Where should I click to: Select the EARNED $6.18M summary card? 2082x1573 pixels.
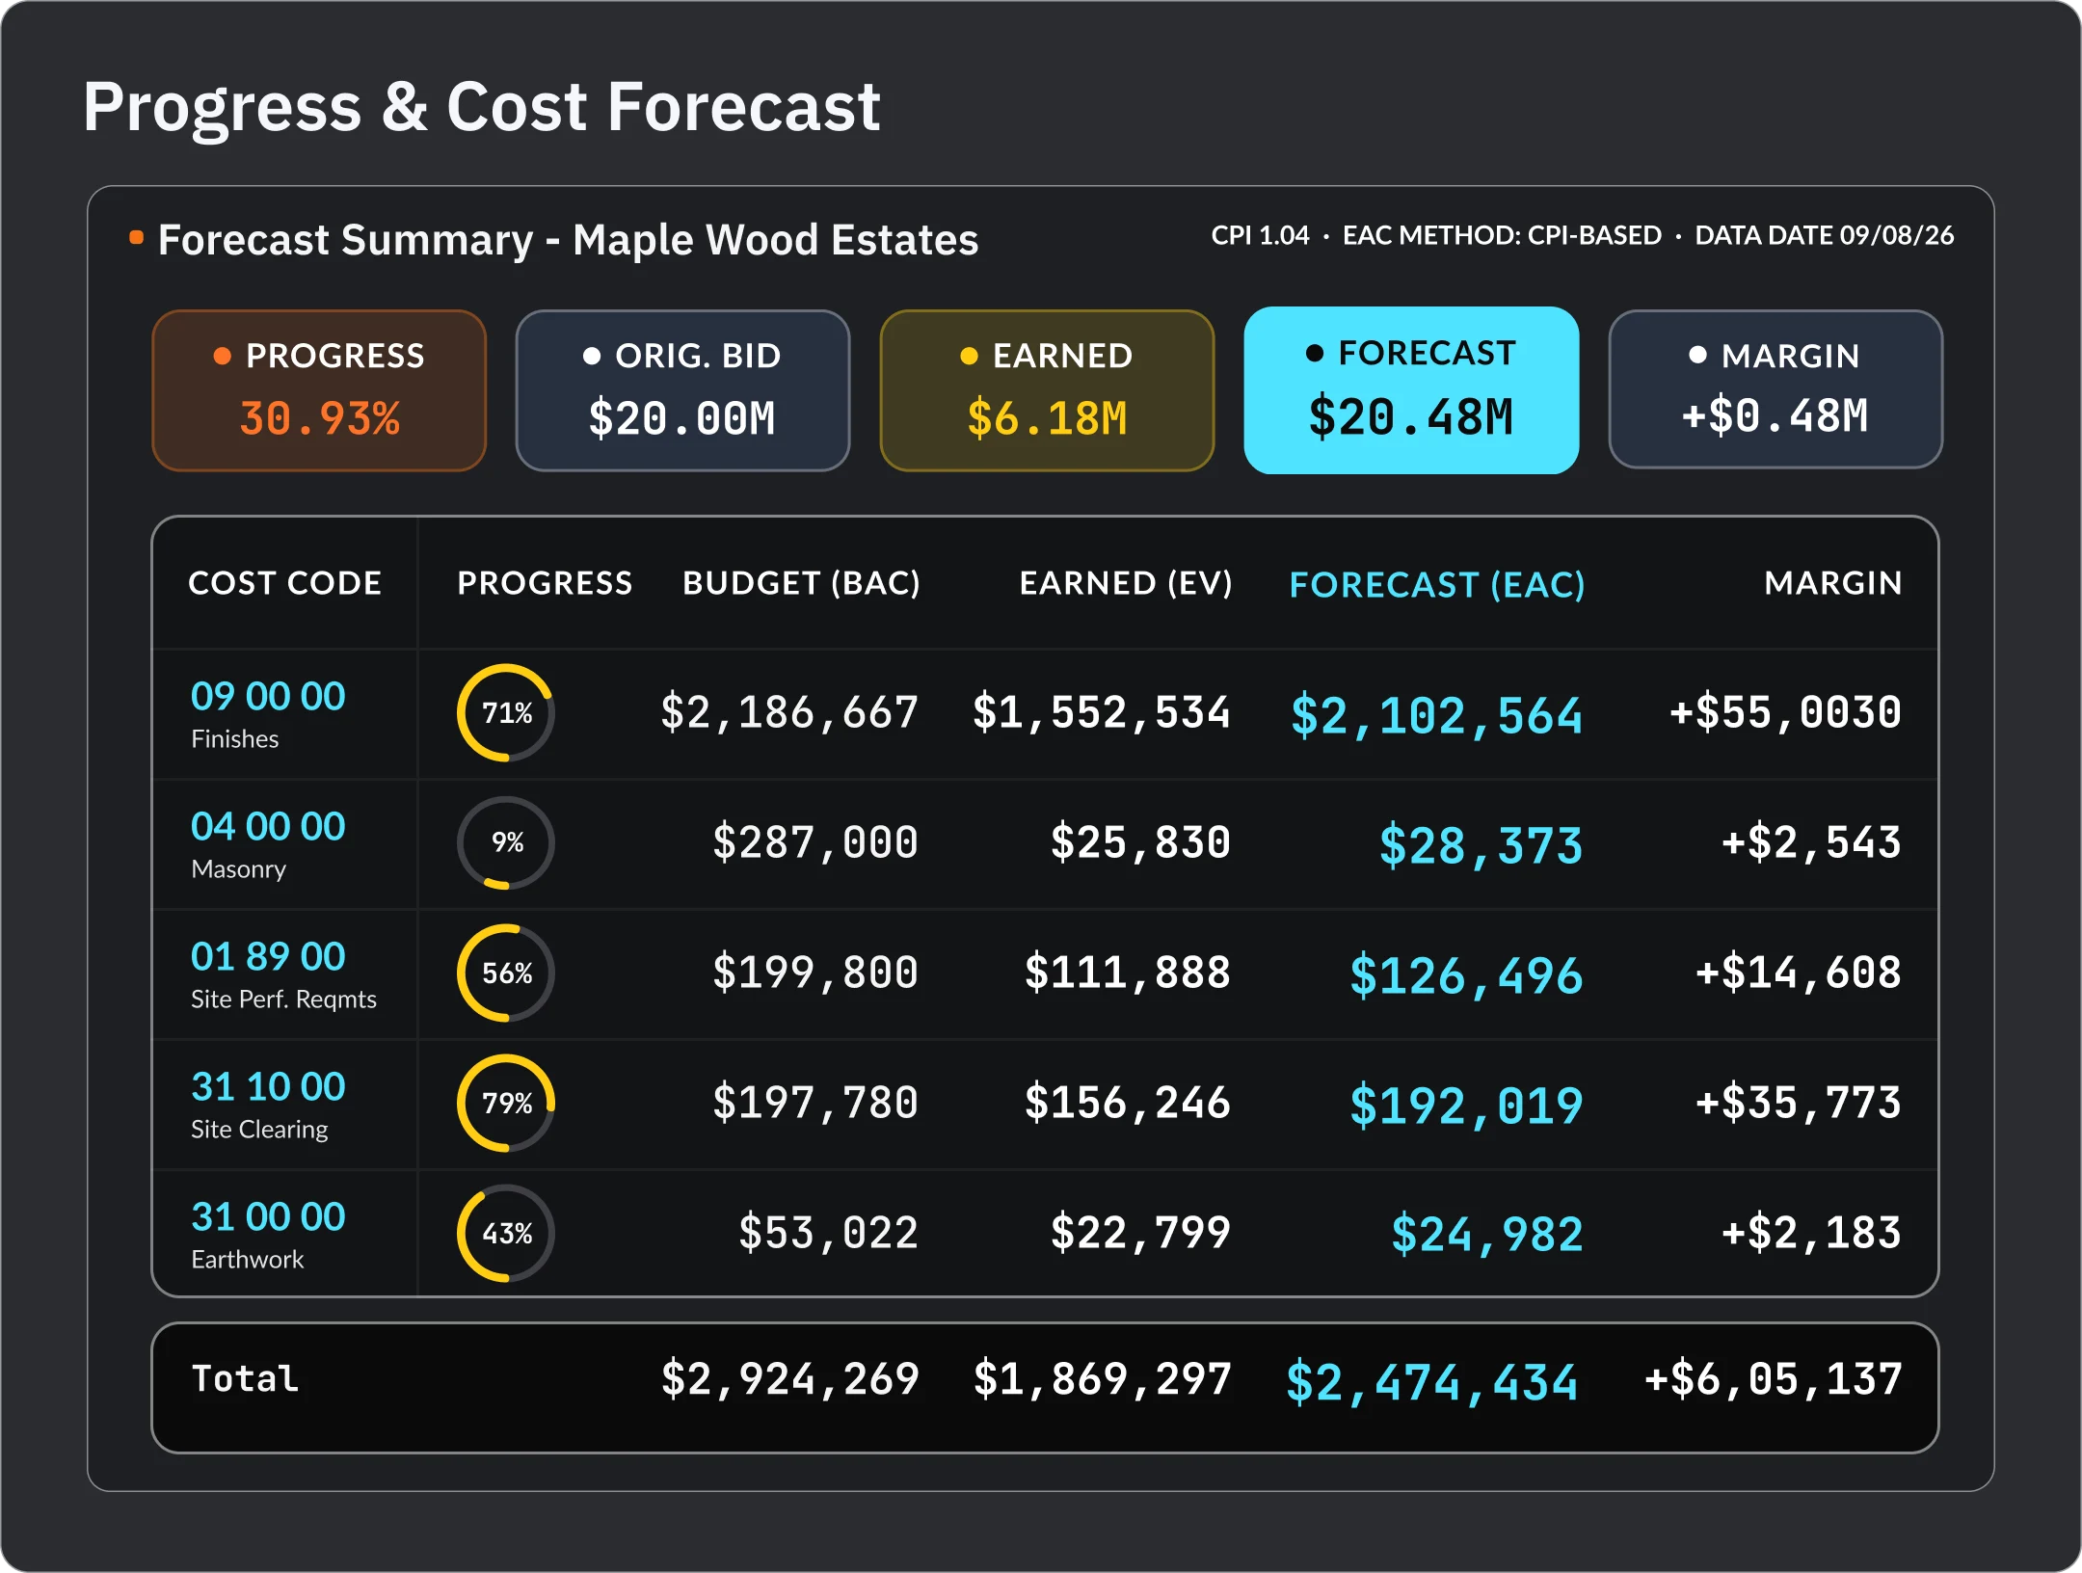point(1047,390)
